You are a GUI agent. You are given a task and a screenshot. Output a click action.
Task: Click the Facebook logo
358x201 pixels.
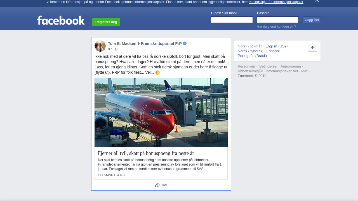tap(61, 20)
